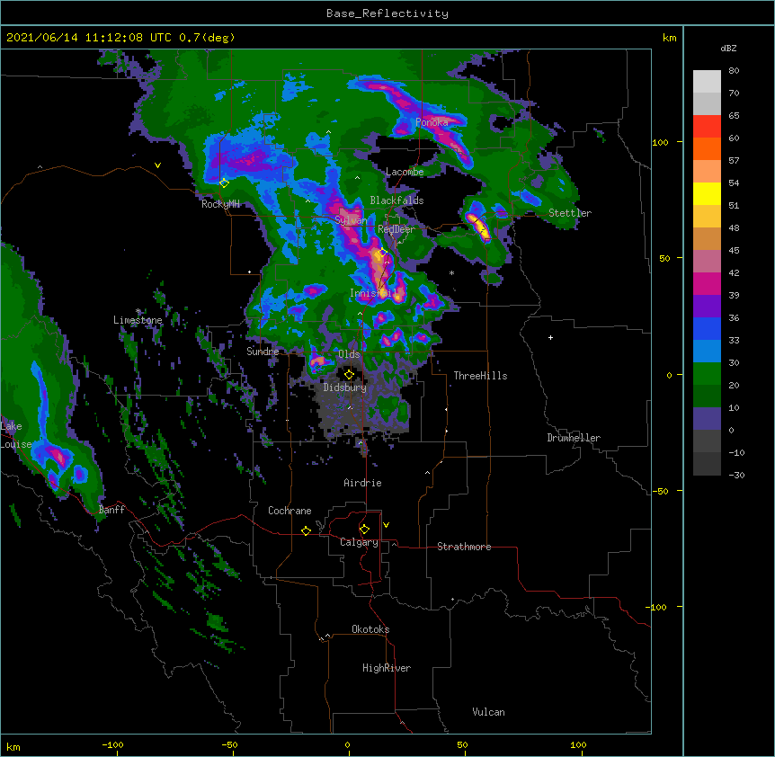Screen dimensions: 775x757
Task: Click the slate purple 0-10 dBZ legend swatch
Action: [707, 419]
